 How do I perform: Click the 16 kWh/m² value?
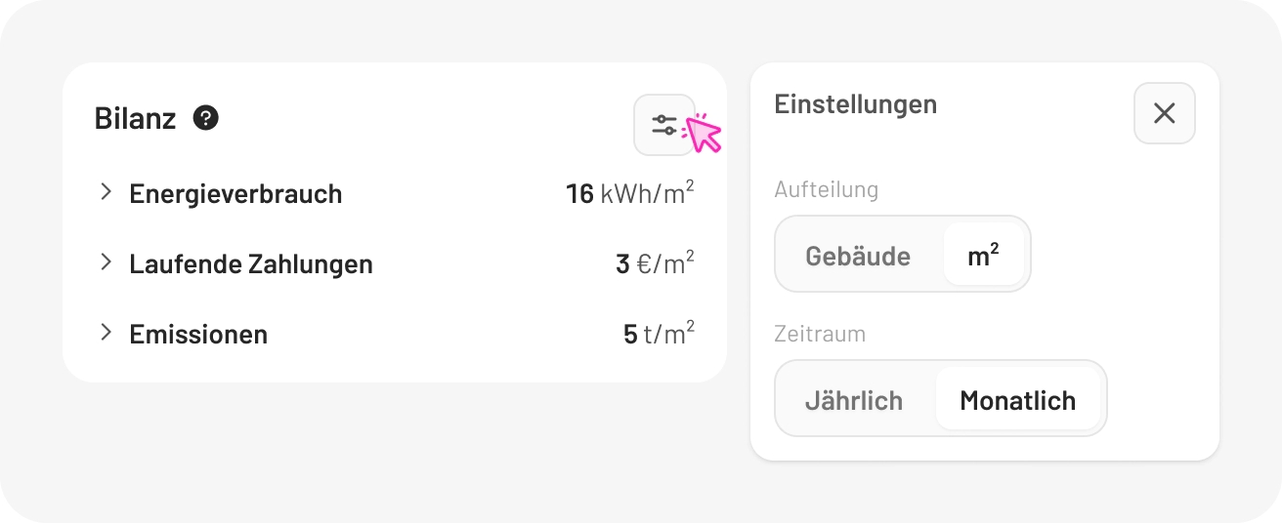pyautogui.click(x=630, y=193)
